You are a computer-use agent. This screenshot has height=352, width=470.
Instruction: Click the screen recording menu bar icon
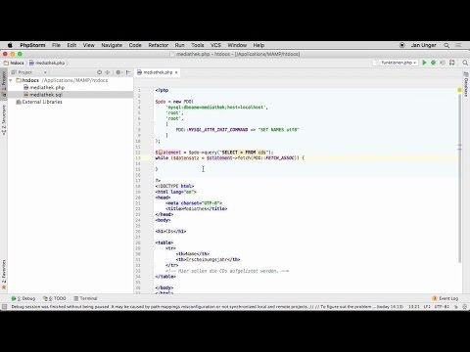coord(402,45)
